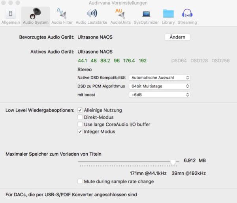
Task: Click the DSD256 label
Action: tap(220, 61)
